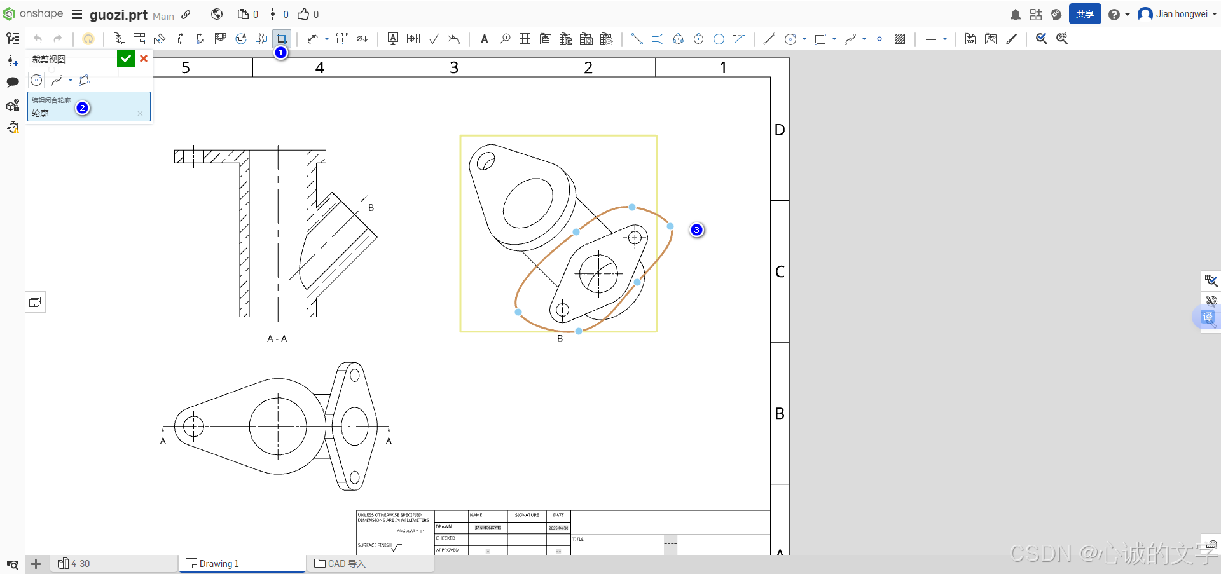
Task: Expand the crop panel spline type dropdown
Action: (71, 80)
